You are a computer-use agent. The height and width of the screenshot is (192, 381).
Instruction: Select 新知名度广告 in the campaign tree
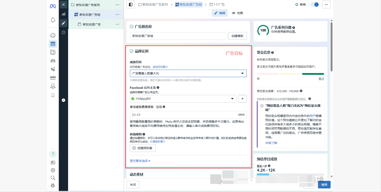pyautogui.click(x=92, y=24)
